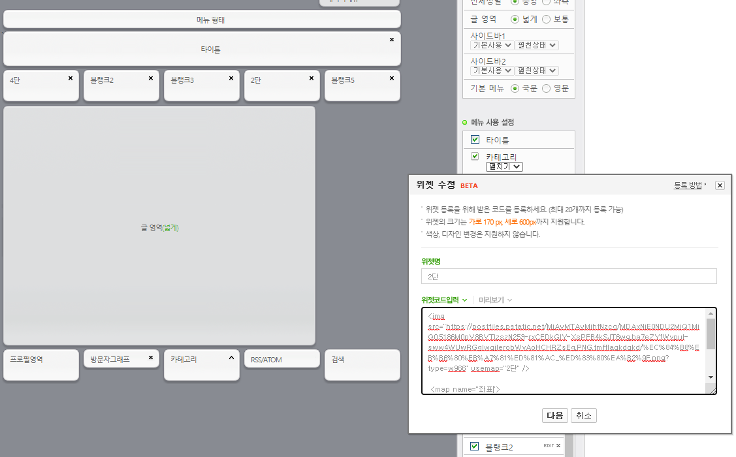Click the 위젯 수정 dialog title
The image size is (736, 457).
tap(436, 185)
